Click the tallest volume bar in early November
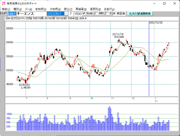The width and height of the screenshot is (180, 136). (109, 119)
